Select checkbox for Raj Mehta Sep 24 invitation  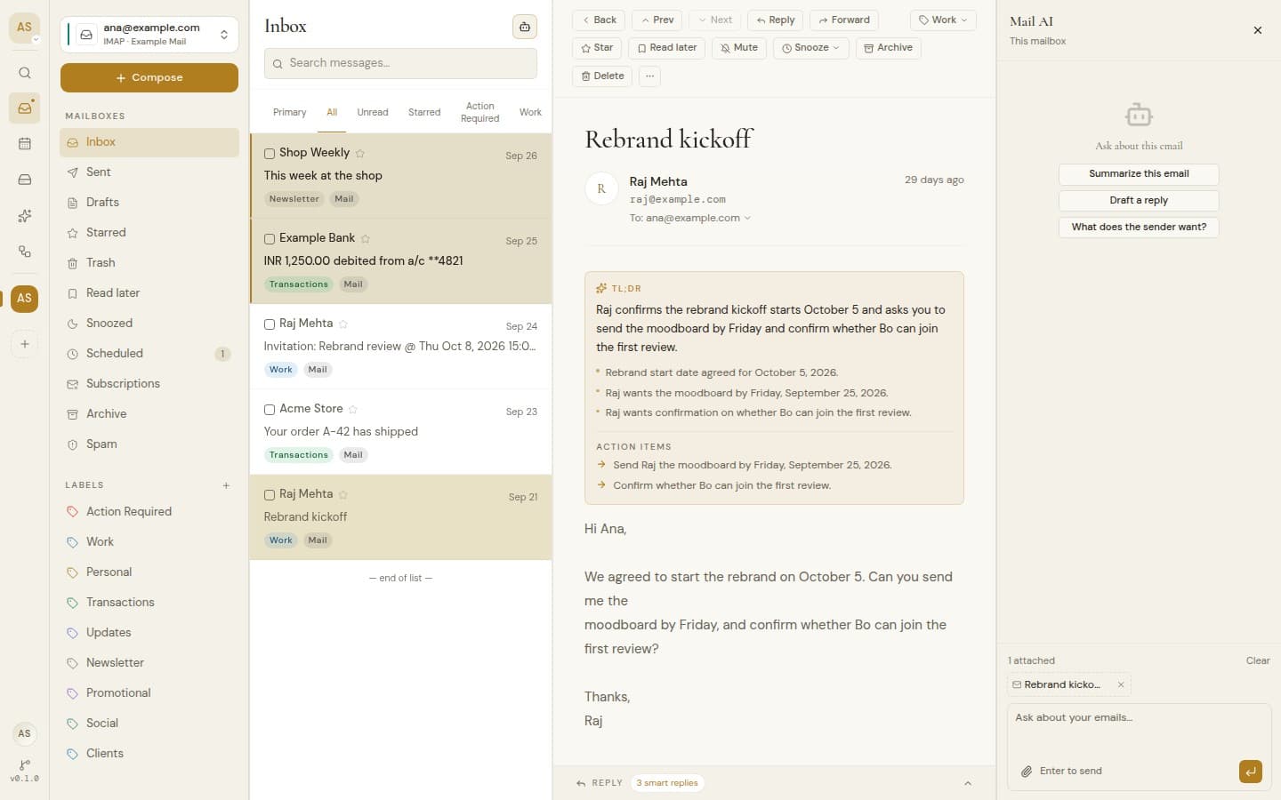(x=270, y=324)
